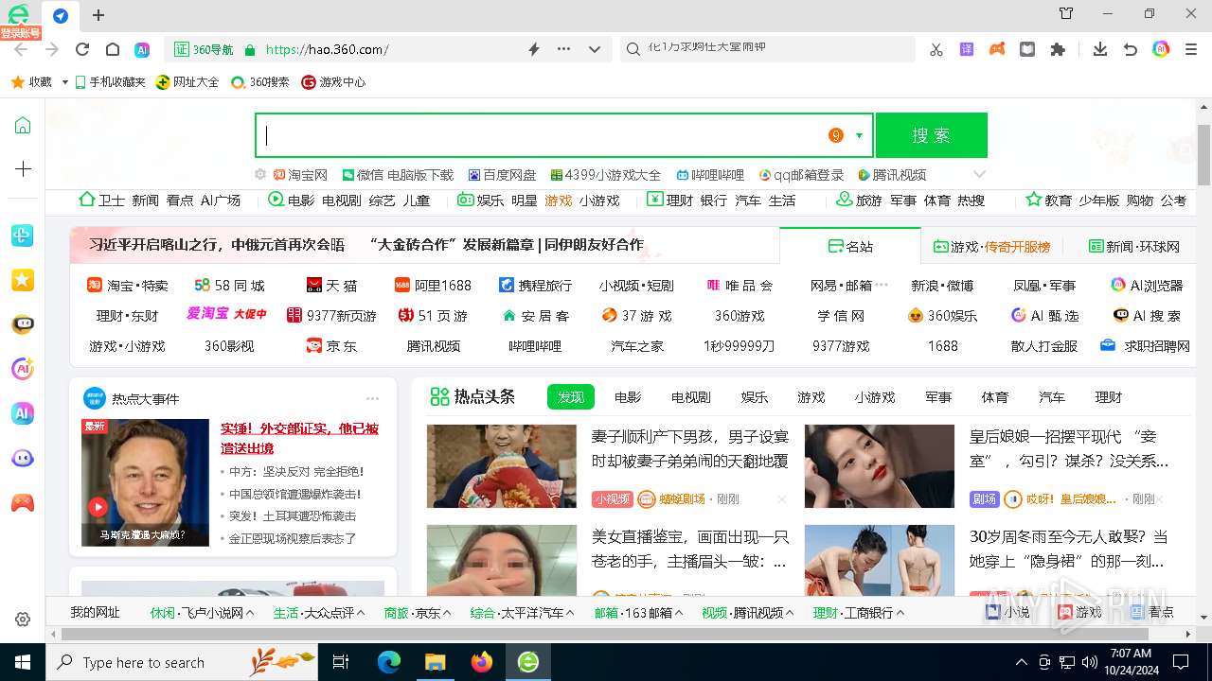Expand the address bar dropdown chevron

[595, 49]
